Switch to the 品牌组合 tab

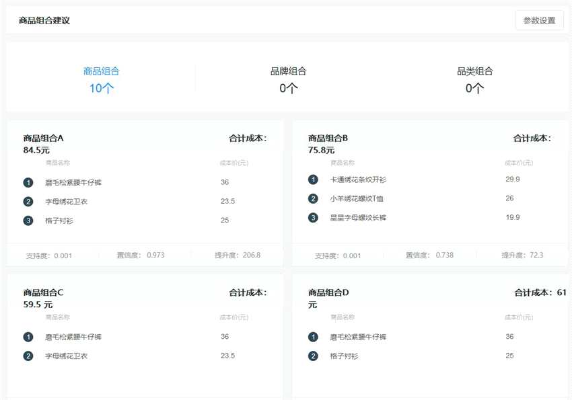point(287,70)
